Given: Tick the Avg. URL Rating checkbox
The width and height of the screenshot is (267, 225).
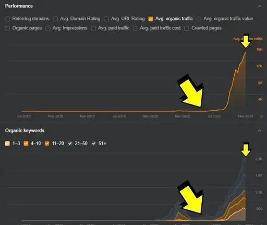Looking at the screenshot, I should click(x=106, y=19).
